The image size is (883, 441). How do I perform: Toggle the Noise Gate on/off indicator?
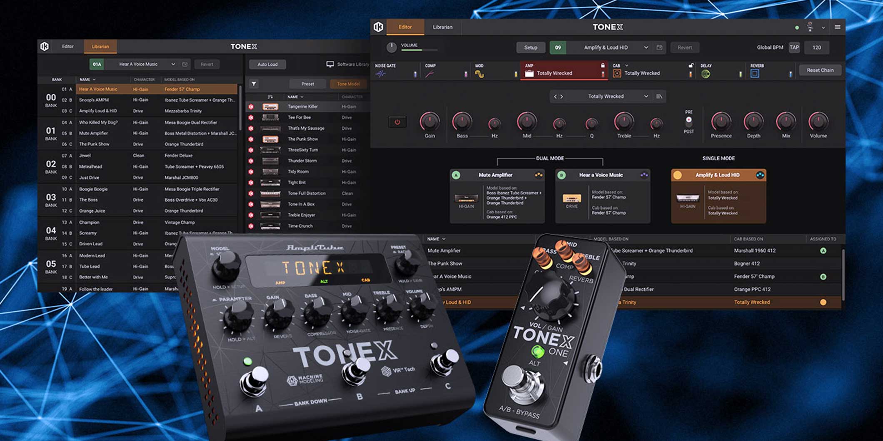coord(415,74)
